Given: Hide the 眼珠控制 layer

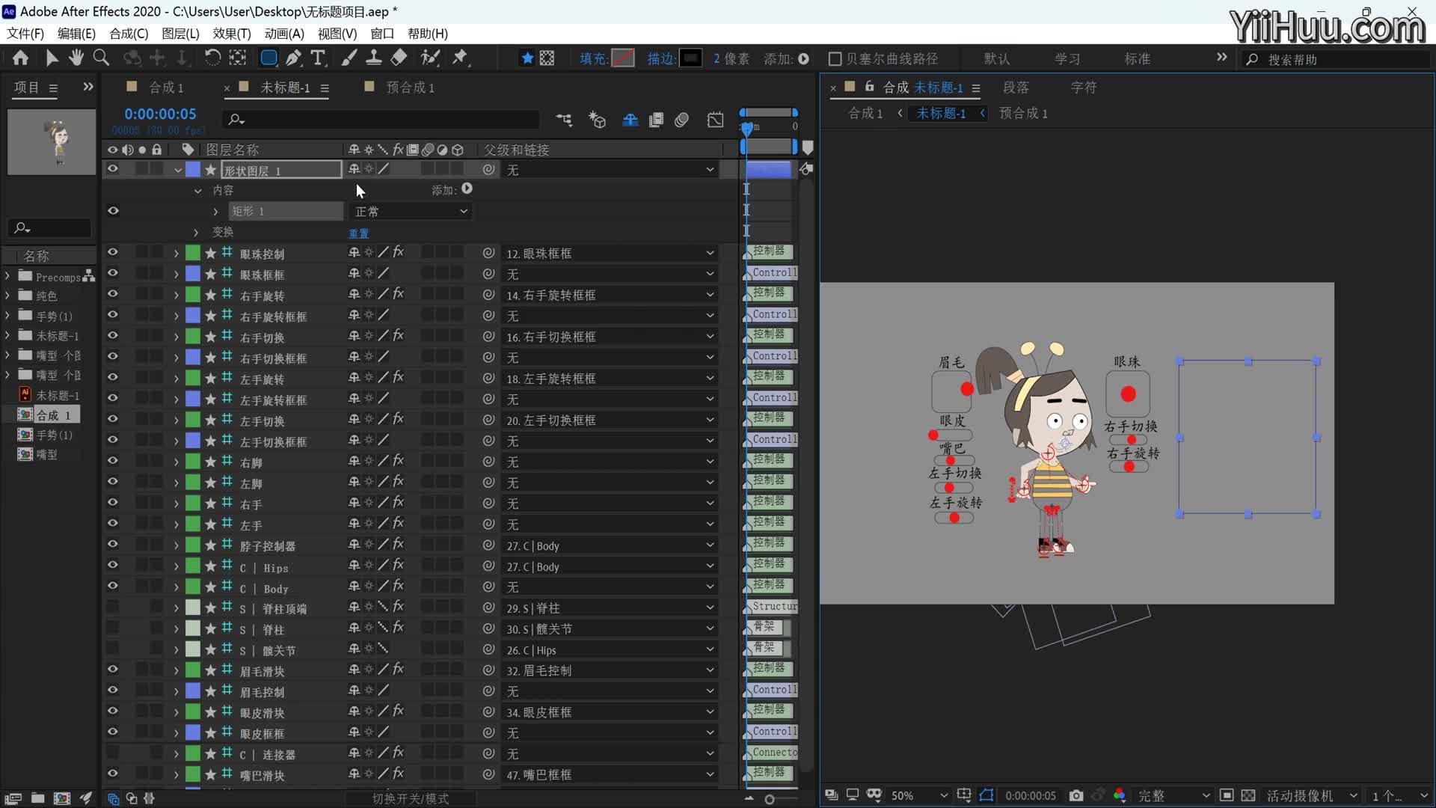Looking at the screenshot, I should click(x=112, y=252).
